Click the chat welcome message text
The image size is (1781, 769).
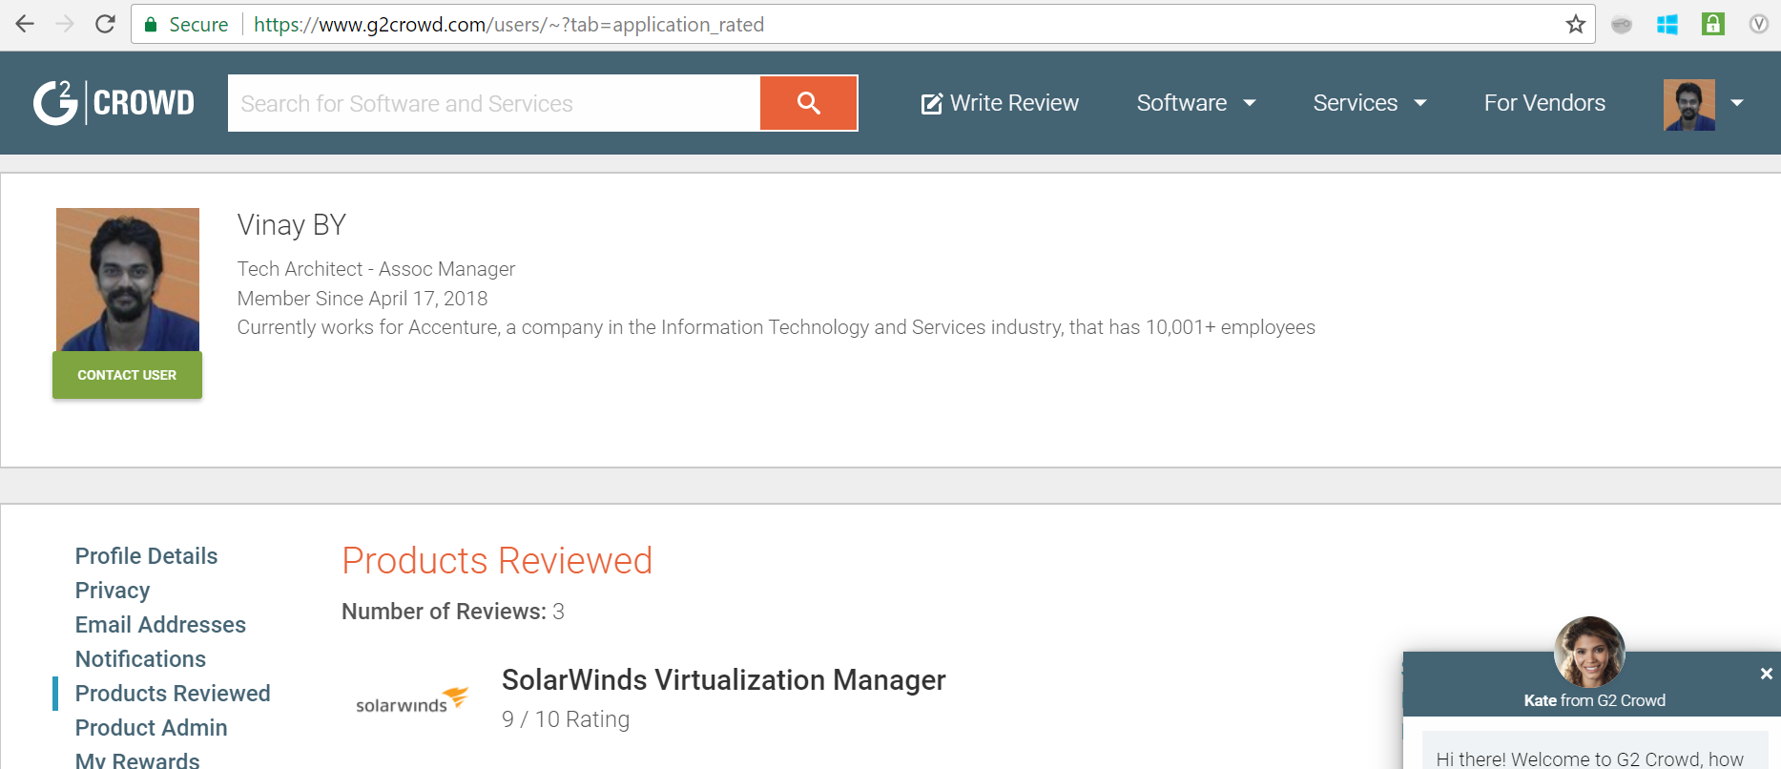[x=1589, y=759]
